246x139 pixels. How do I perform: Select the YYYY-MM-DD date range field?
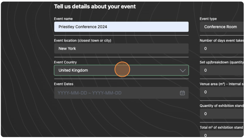[x=121, y=93]
